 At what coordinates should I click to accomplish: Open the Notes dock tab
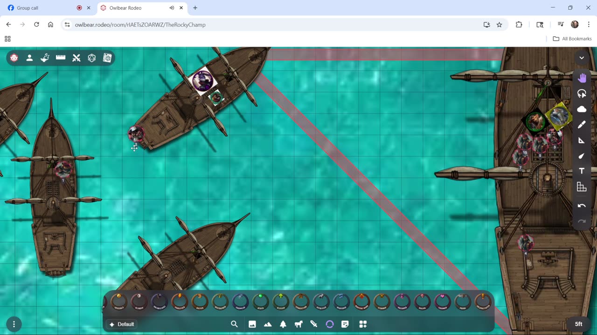(345, 324)
